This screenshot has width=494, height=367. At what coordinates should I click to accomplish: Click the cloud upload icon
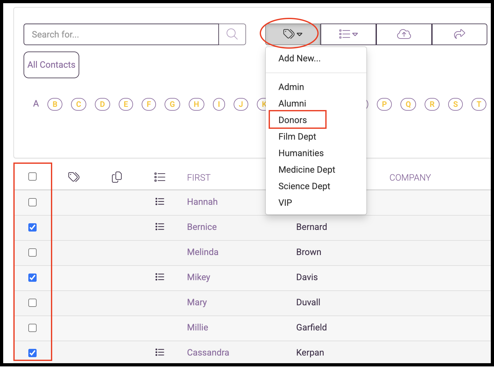click(x=404, y=34)
